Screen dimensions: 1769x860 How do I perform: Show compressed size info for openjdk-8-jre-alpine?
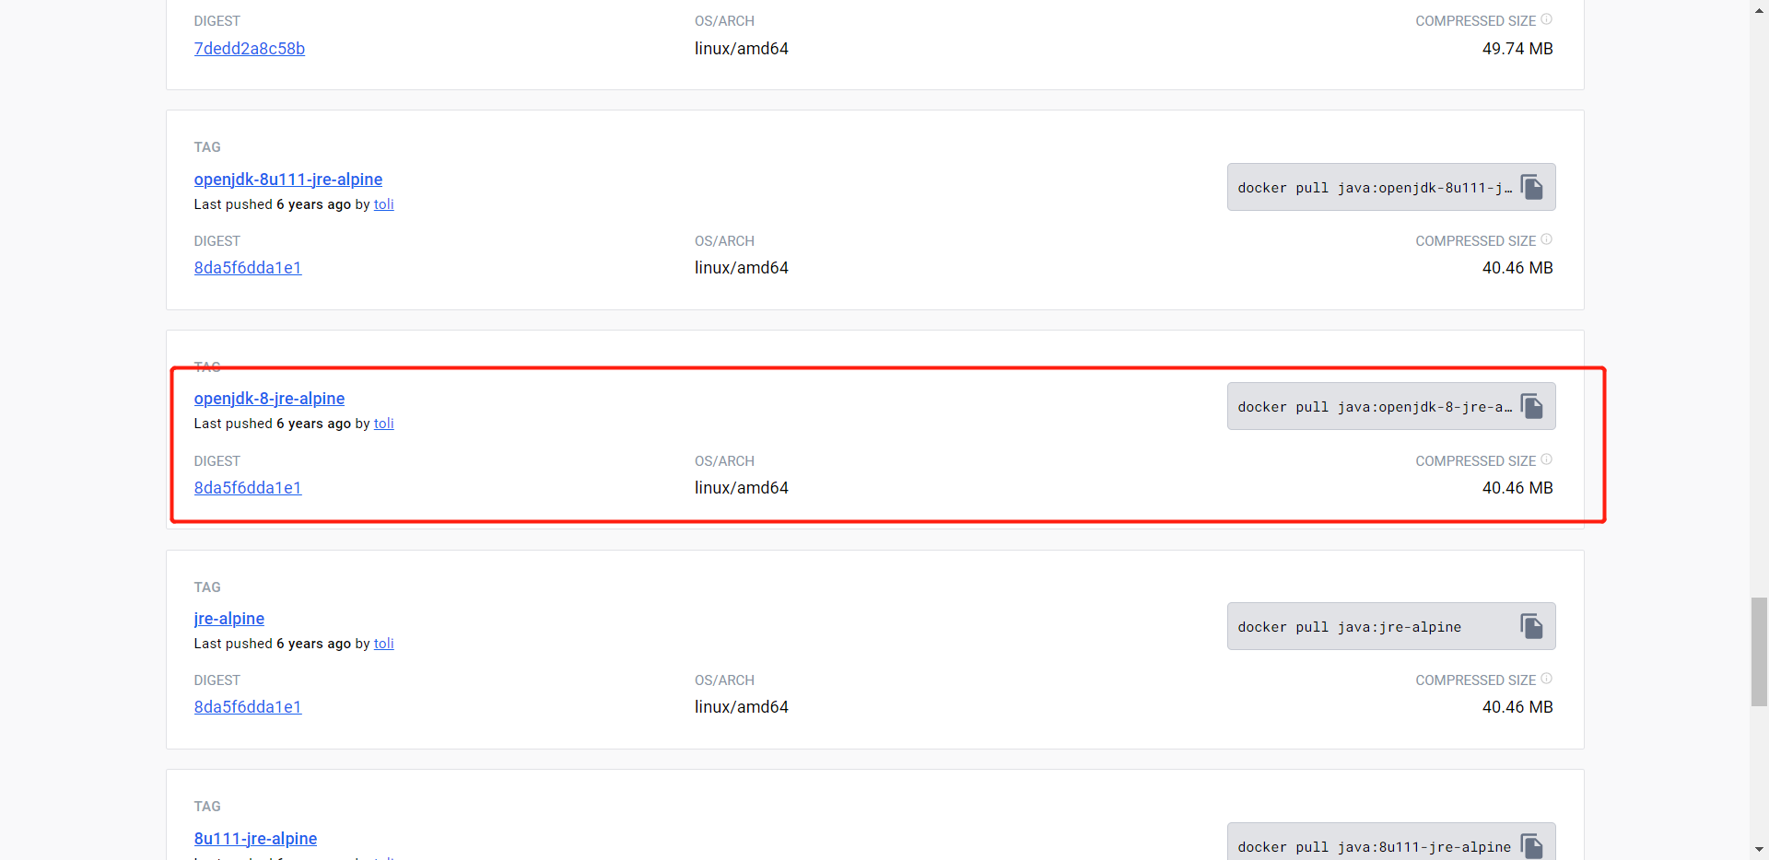tap(1546, 459)
